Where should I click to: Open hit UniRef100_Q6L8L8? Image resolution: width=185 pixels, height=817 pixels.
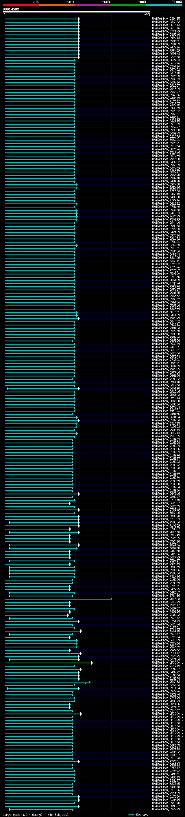coord(166,599)
